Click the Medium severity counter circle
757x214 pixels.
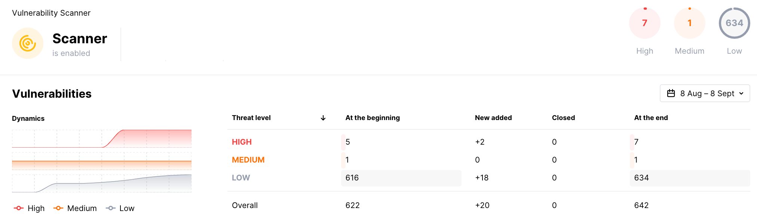coord(689,23)
